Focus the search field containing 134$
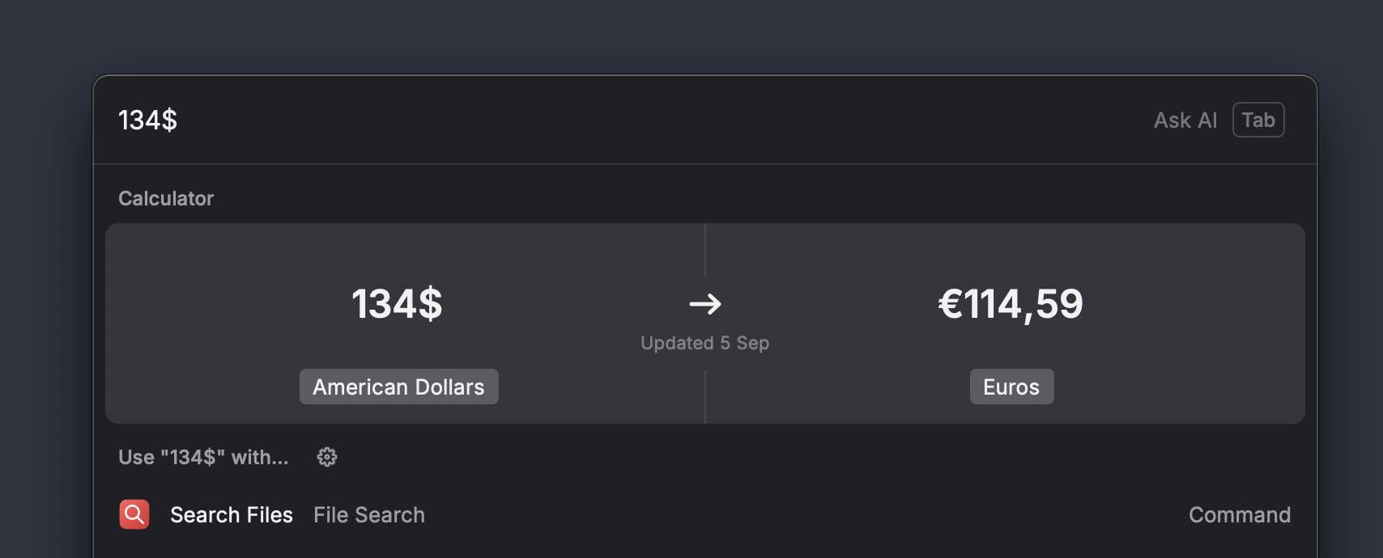Image resolution: width=1383 pixels, height=558 pixels. (148, 120)
